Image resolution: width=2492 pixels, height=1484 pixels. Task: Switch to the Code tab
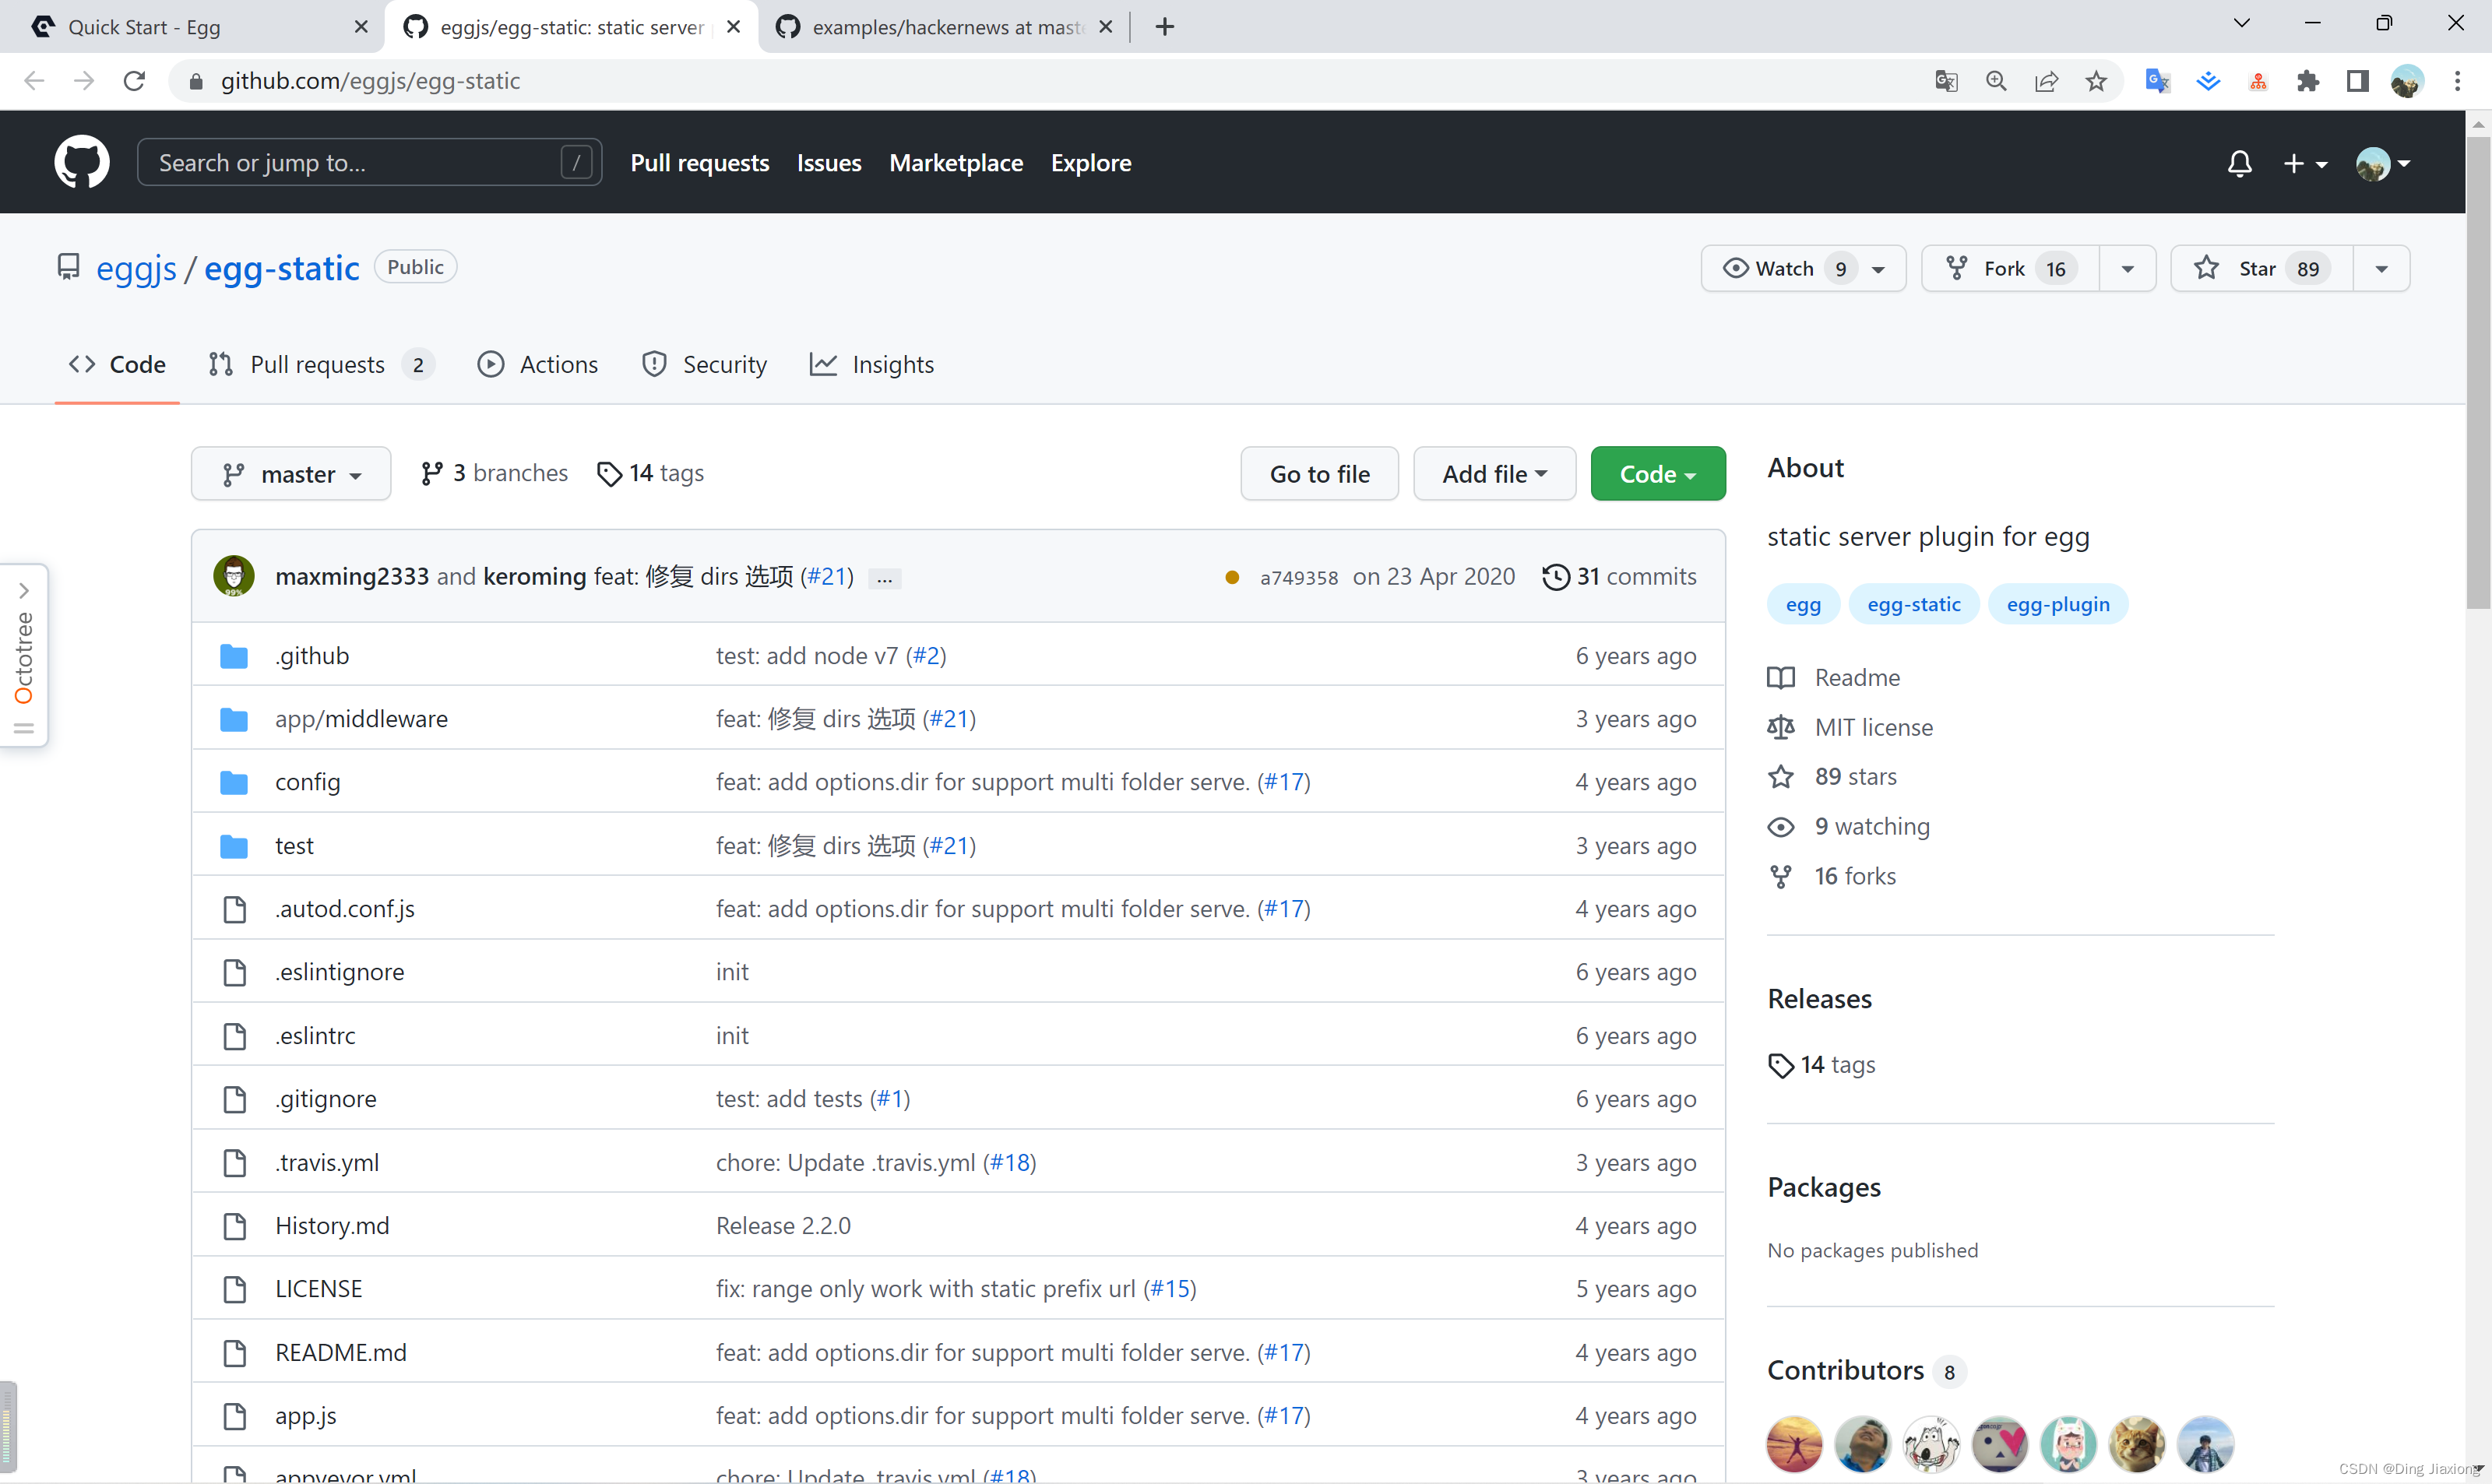(117, 364)
